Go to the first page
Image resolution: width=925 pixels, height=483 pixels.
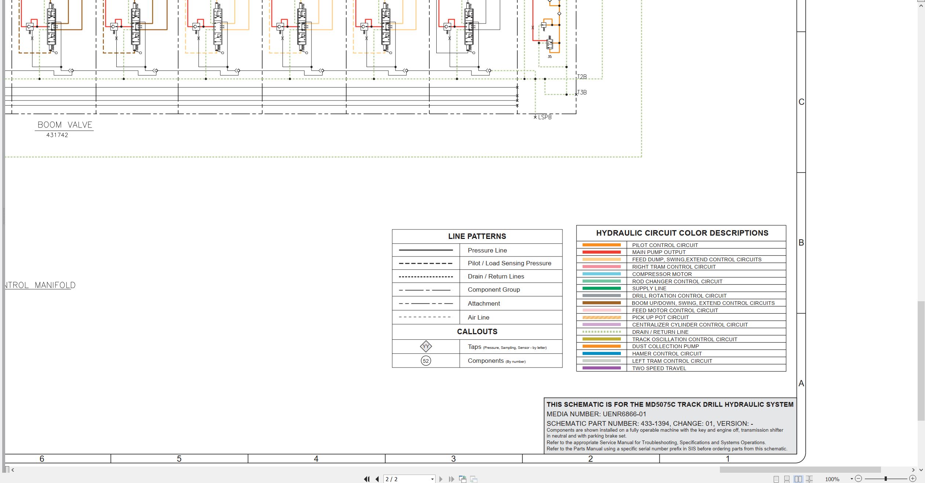[367, 479]
